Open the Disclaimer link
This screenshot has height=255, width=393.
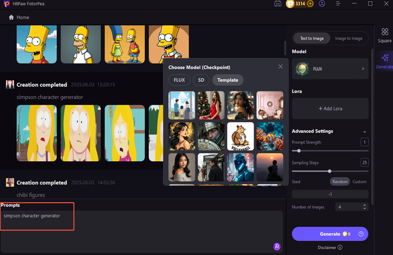pos(327,248)
